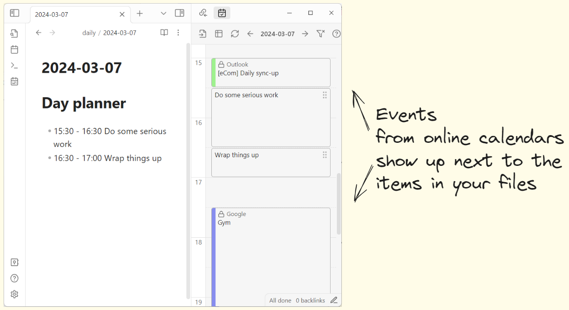Open quick switcher file search icon
This screenshot has width=569, height=310.
[14, 33]
